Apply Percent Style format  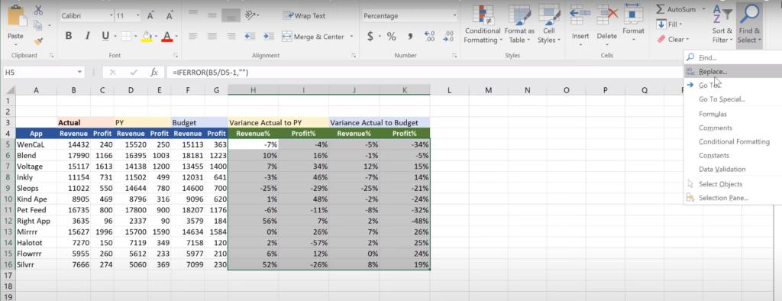(x=392, y=37)
